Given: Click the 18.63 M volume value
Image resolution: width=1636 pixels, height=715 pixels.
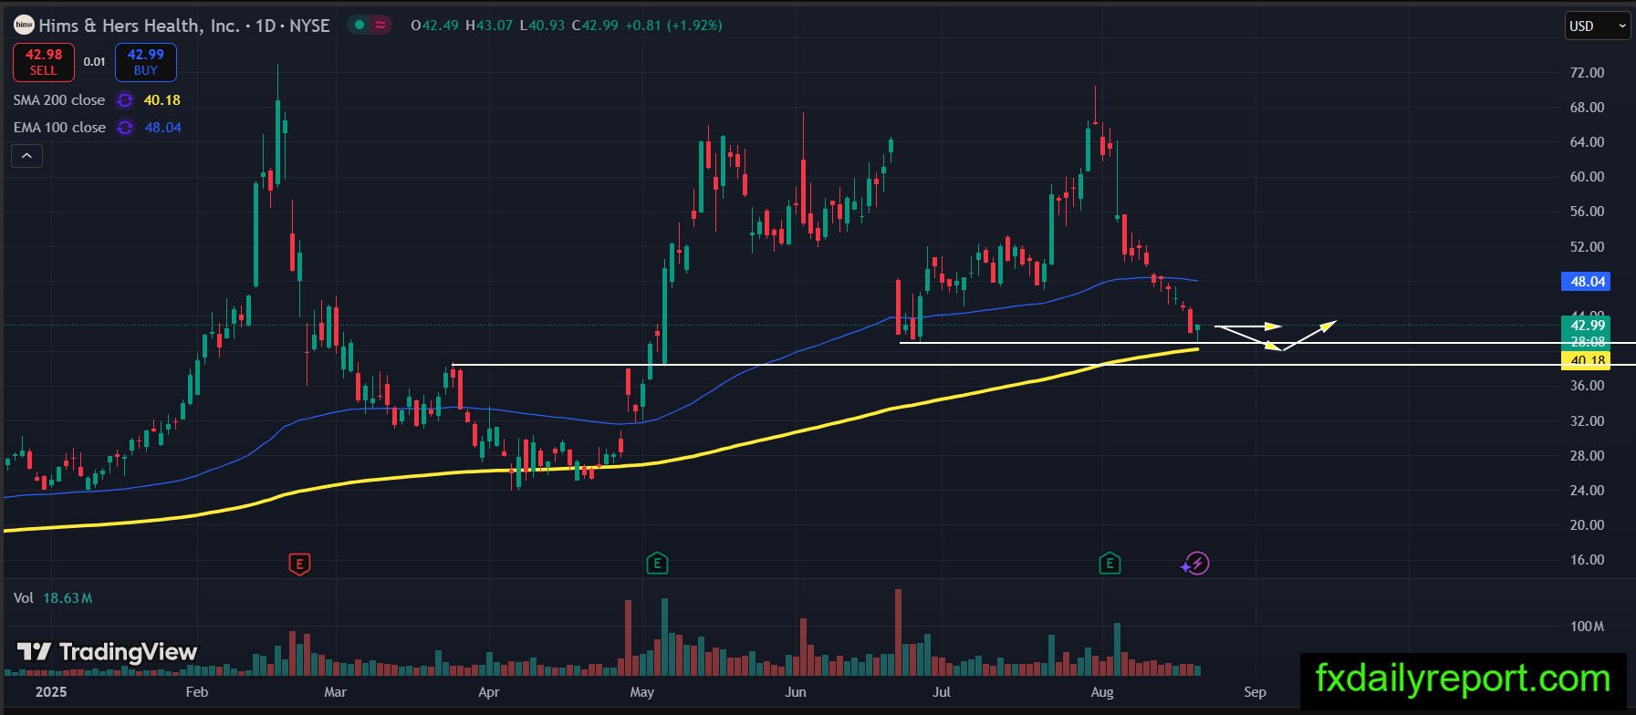Looking at the screenshot, I should [x=68, y=598].
